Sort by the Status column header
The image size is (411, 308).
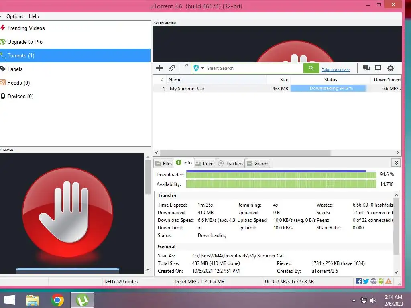331,80
